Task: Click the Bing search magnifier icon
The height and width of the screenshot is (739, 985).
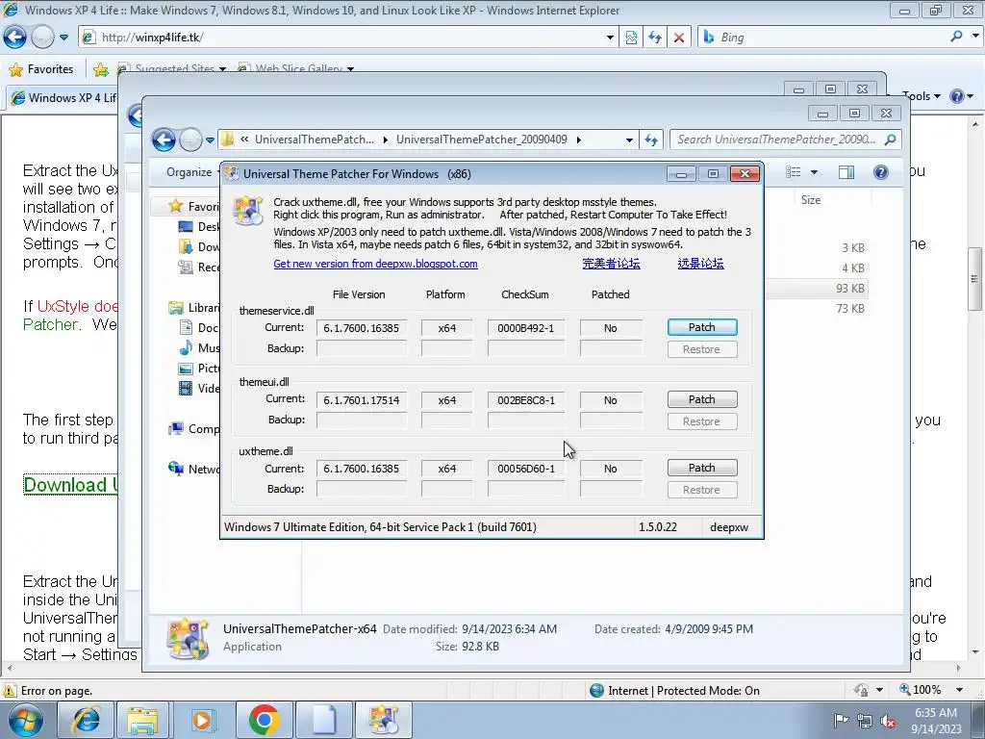Action: pos(956,38)
